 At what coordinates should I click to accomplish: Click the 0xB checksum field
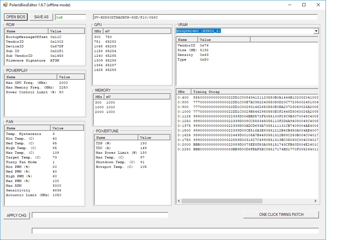pyautogui.click(x=70, y=17)
